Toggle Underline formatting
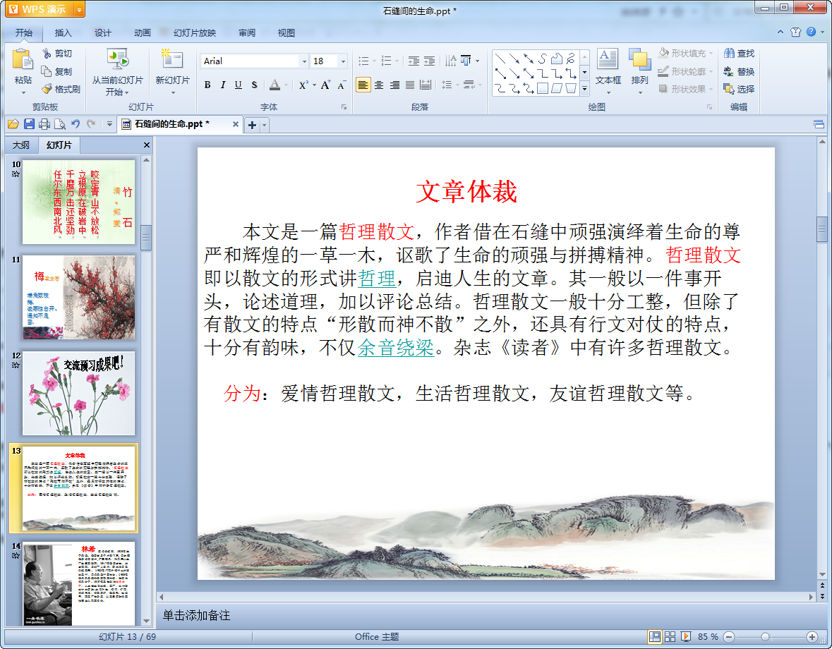 coord(239,85)
